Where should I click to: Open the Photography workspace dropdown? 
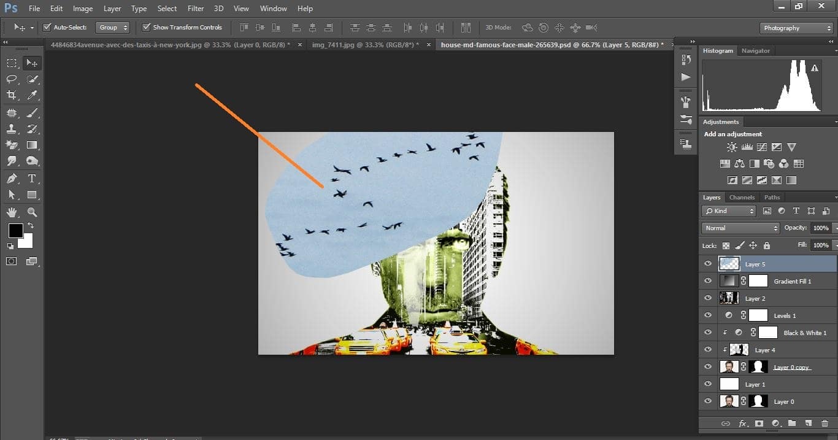[x=796, y=28]
